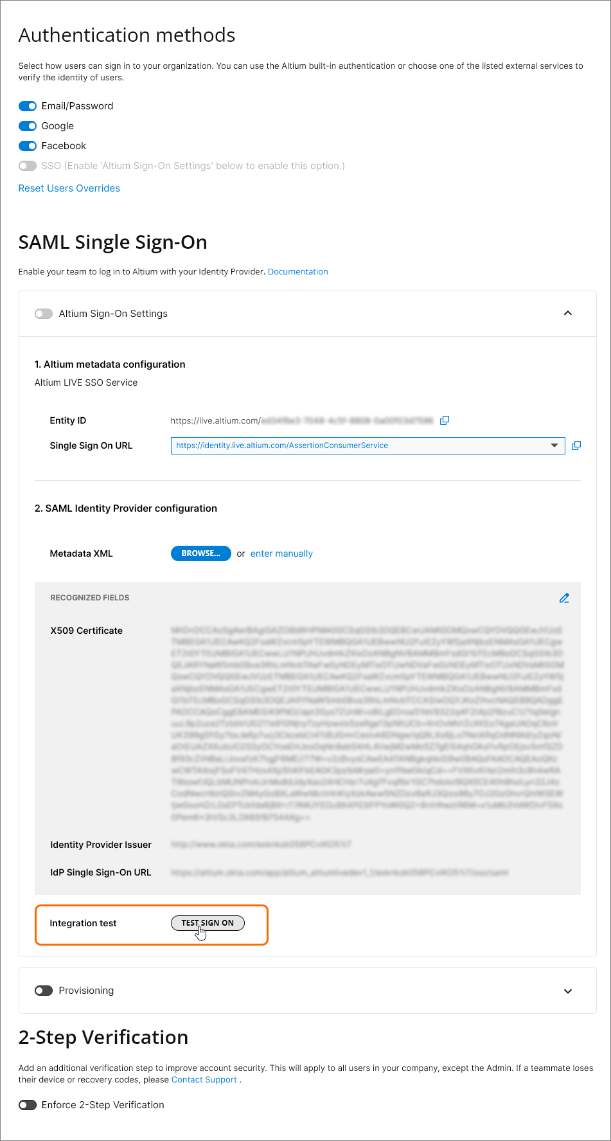Enable Enforce 2-Step Verification
Image resolution: width=611 pixels, height=1141 pixels.
coord(28,1105)
